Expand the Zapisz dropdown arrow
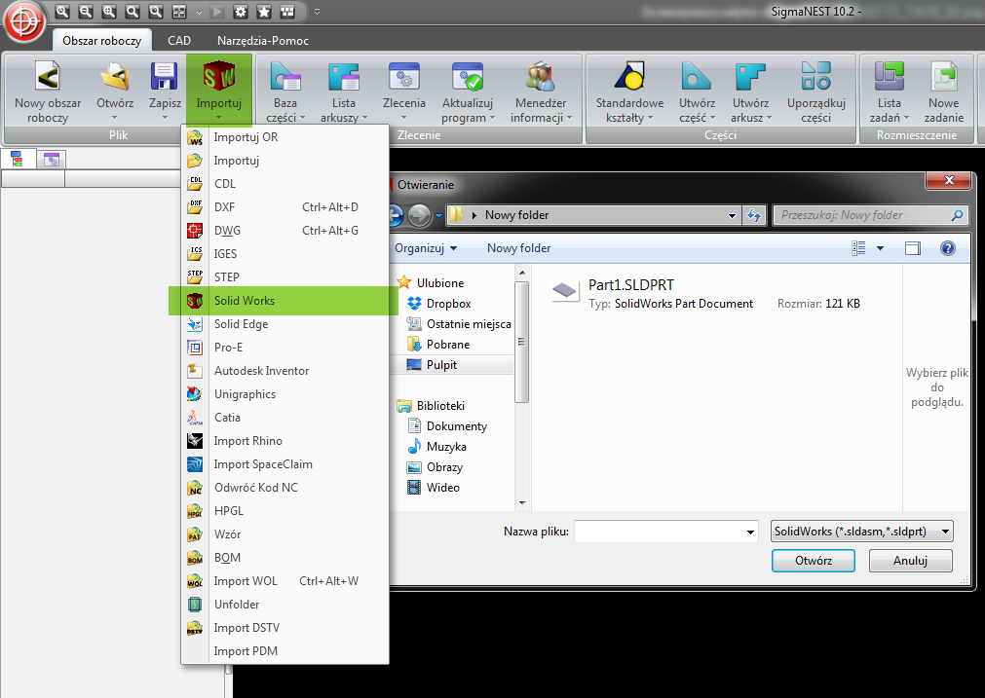Image resolution: width=985 pixels, height=698 pixels. (165, 118)
